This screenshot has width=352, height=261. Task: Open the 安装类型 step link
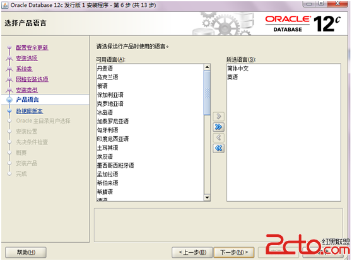pyautogui.click(x=26, y=90)
